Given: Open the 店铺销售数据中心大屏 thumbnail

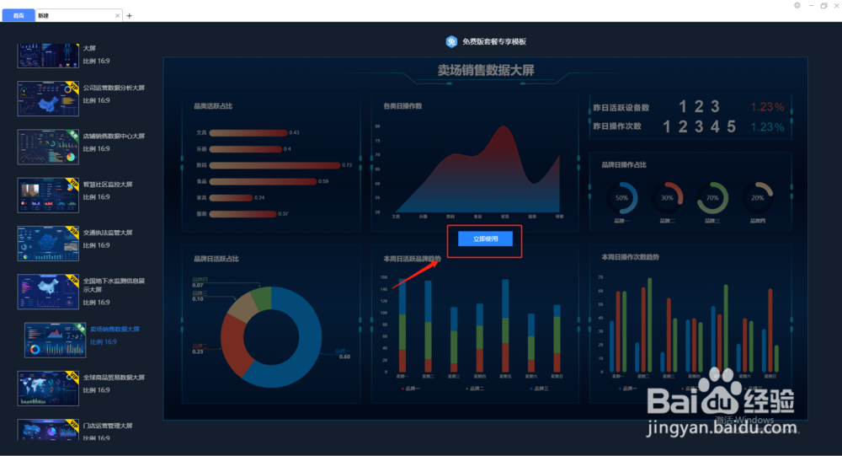Looking at the screenshot, I should pyautogui.click(x=48, y=147).
